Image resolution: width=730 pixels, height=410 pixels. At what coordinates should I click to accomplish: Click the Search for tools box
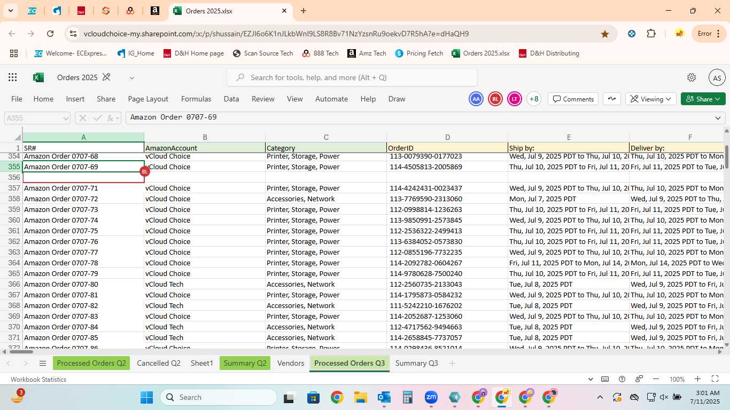pos(352,77)
